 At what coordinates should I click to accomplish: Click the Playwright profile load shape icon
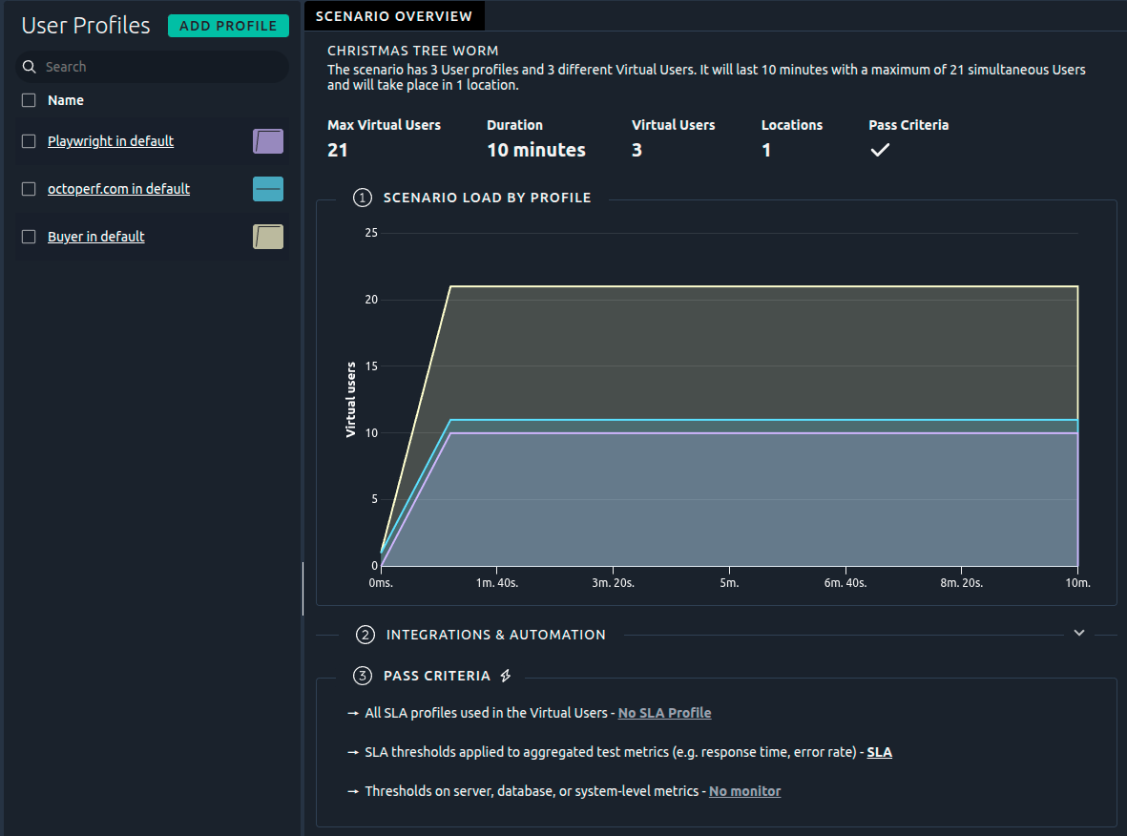click(268, 141)
